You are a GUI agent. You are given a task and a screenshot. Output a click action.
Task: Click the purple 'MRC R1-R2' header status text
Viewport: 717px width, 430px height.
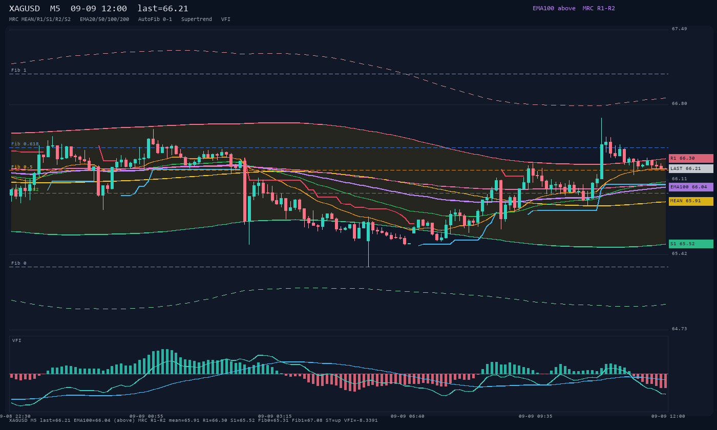coord(599,8)
